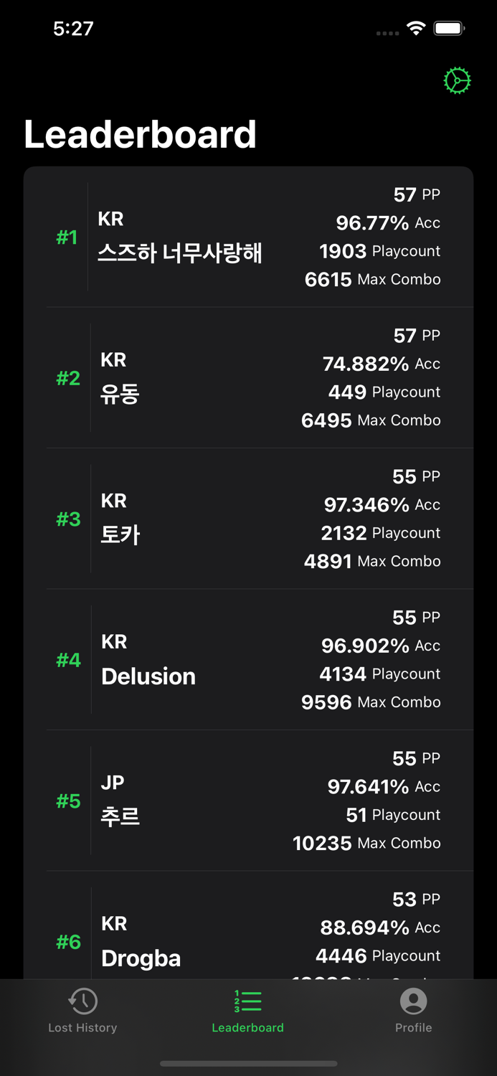The width and height of the screenshot is (497, 1076).
Task: Tap the Lost History clock icon
Action: (x=82, y=1001)
